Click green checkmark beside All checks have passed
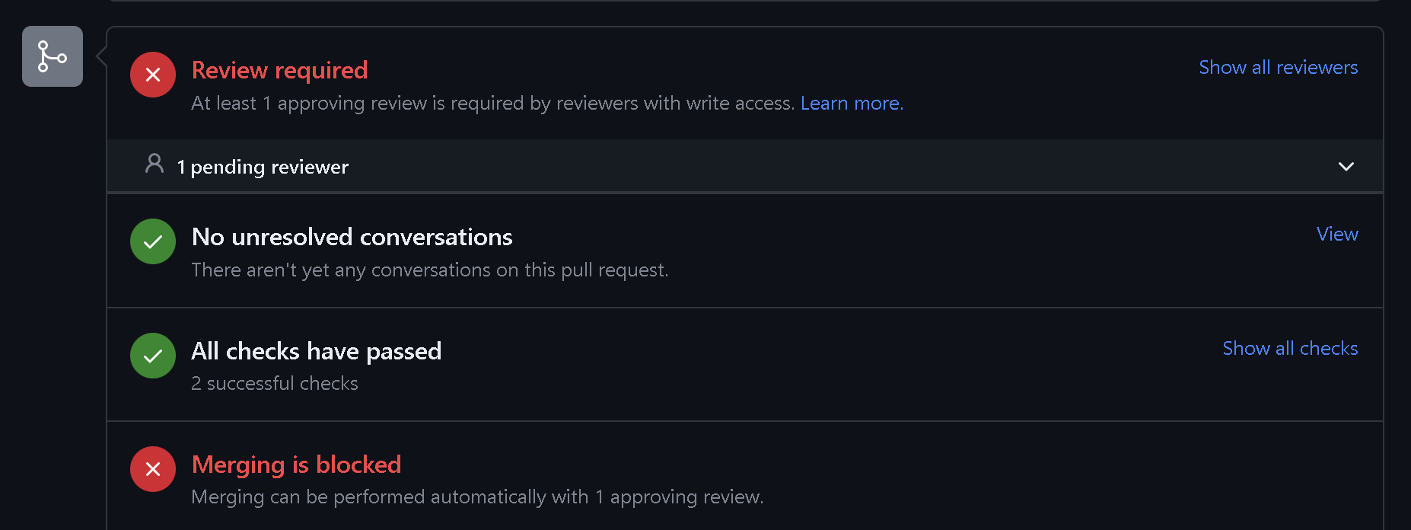 pyautogui.click(x=153, y=356)
